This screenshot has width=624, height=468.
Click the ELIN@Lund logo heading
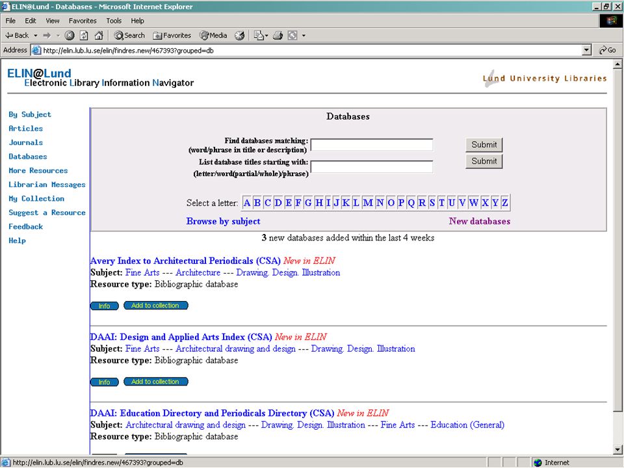(x=39, y=73)
